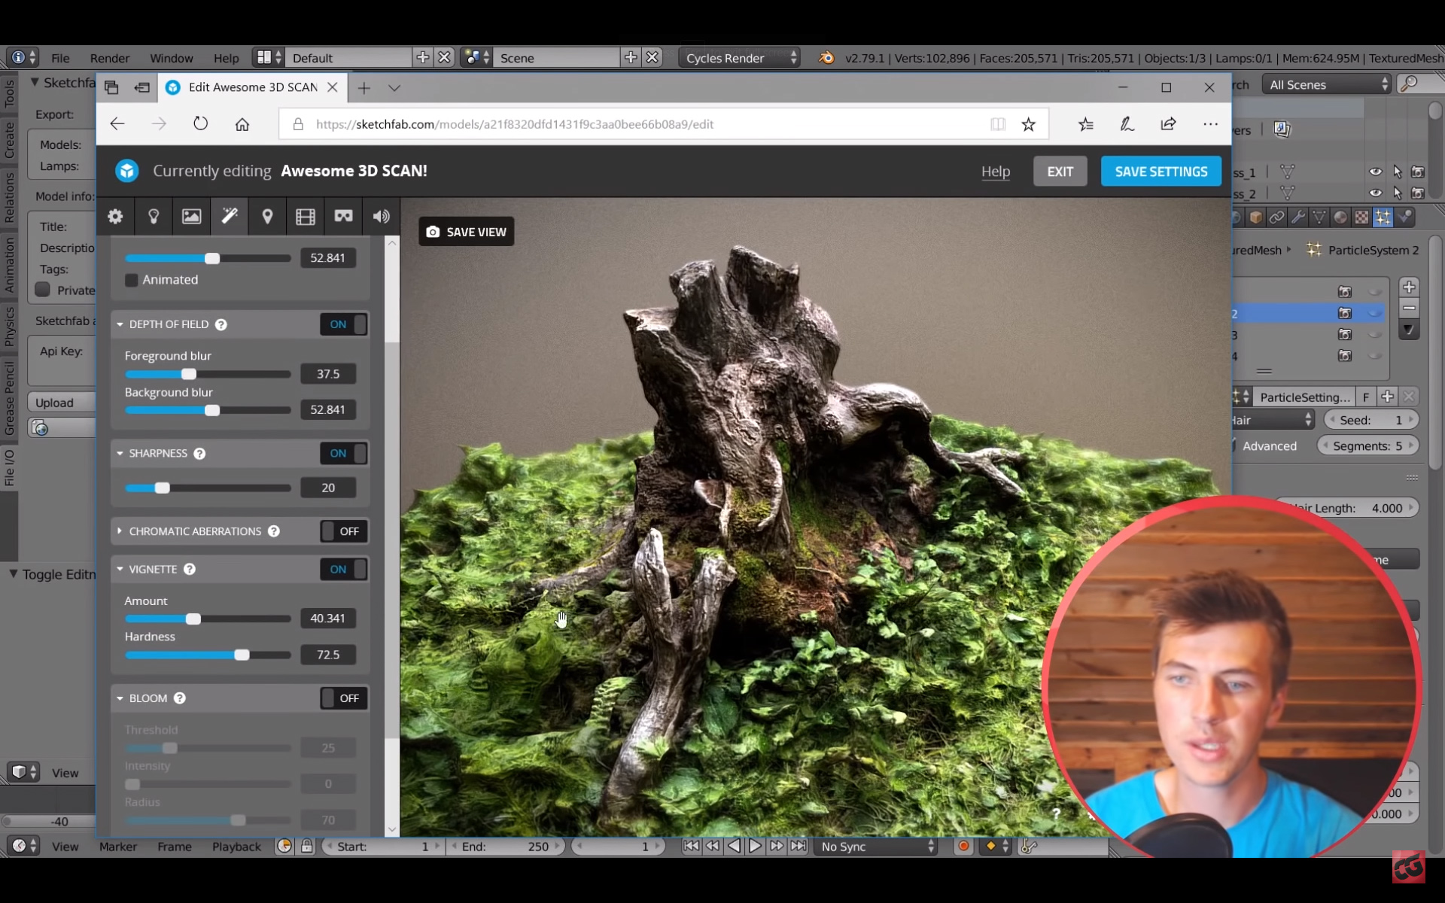This screenshot has height=903, width=1445.
Task: Collapse the Bloom section
Action: [120, 698]
